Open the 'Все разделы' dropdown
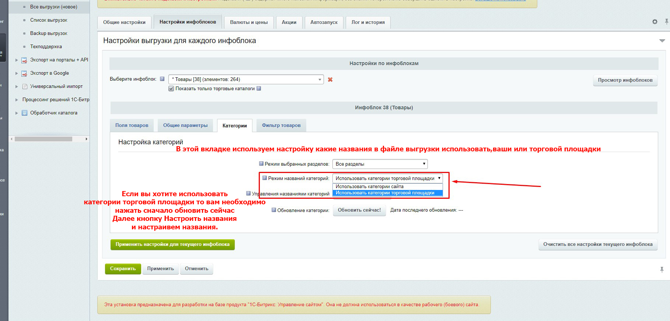This screenshot has height=321, width=670. (x=380, y=164)
